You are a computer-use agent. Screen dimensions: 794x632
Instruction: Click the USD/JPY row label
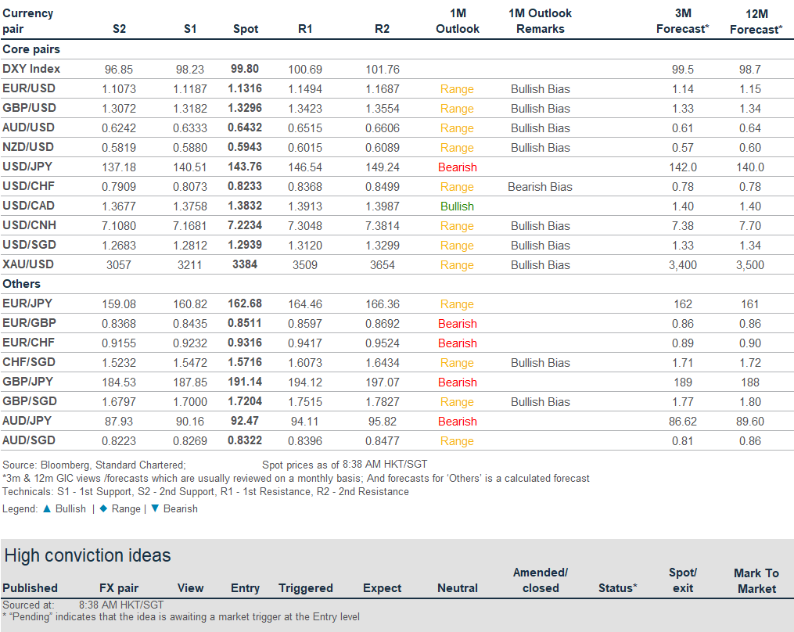(x=27, y=166)
